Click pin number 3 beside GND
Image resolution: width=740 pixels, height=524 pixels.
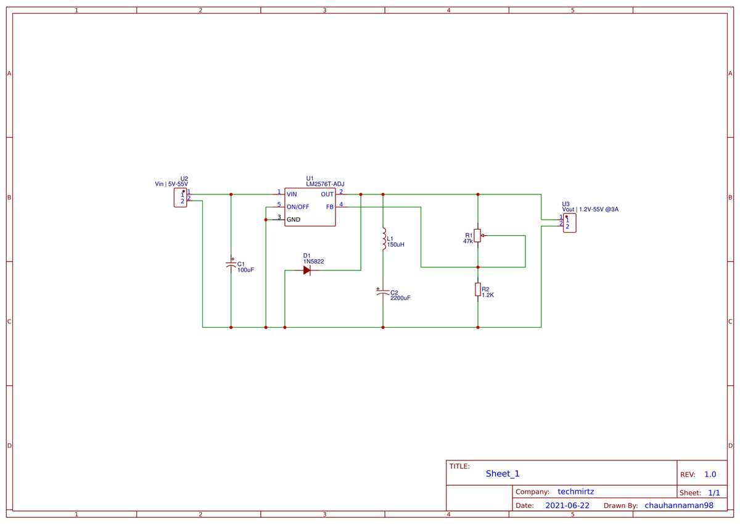[279, 217]
